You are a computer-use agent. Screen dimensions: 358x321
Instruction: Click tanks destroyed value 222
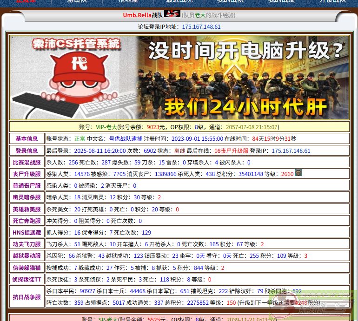(223, 291)
